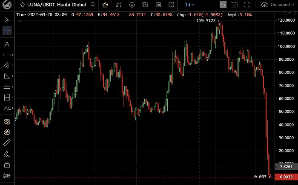Click the upper magnet link icon
This screenshot has width=298, height=185.
click(x=7, y=122)
